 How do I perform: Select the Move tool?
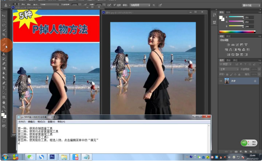click(4, 15)
